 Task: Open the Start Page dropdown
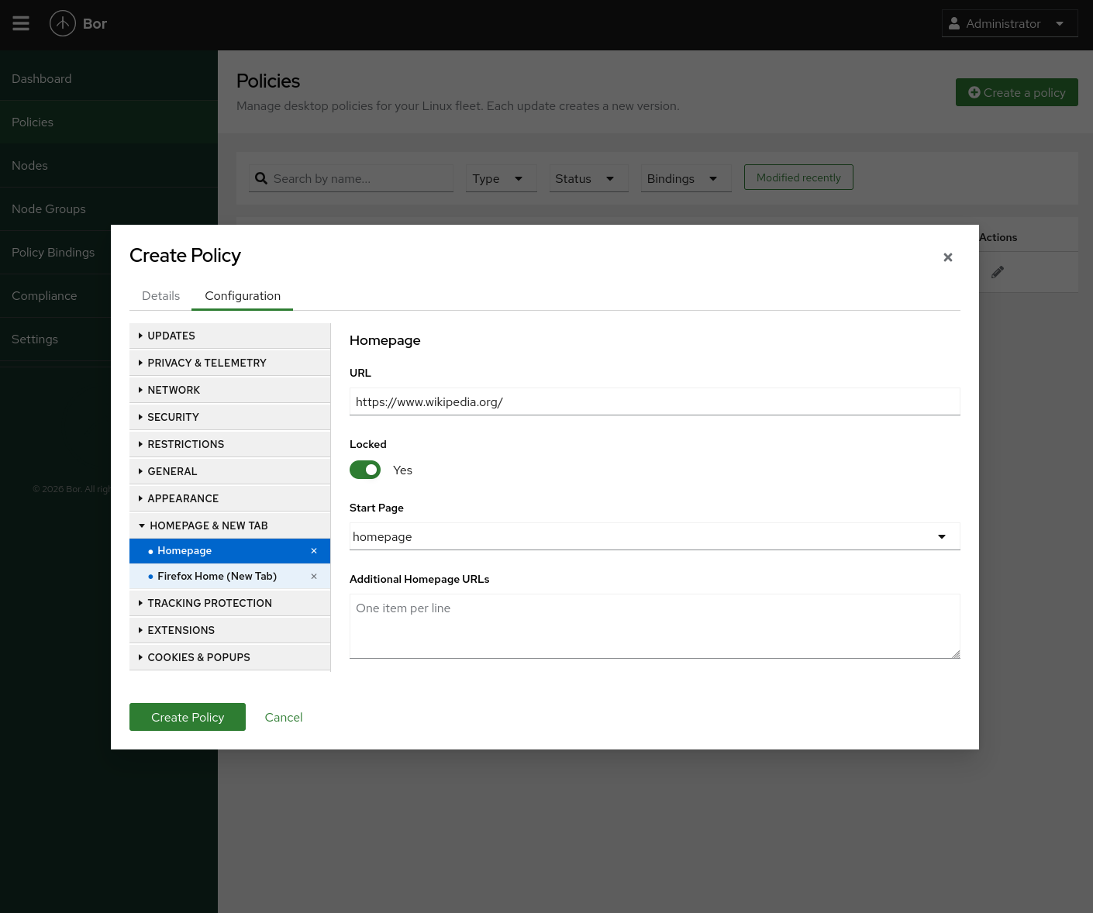click(x=654, y=536)
